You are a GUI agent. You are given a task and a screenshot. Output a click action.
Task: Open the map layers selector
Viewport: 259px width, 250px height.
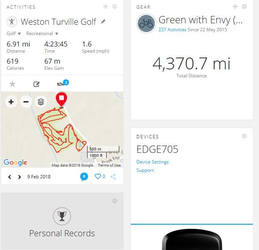41,102
